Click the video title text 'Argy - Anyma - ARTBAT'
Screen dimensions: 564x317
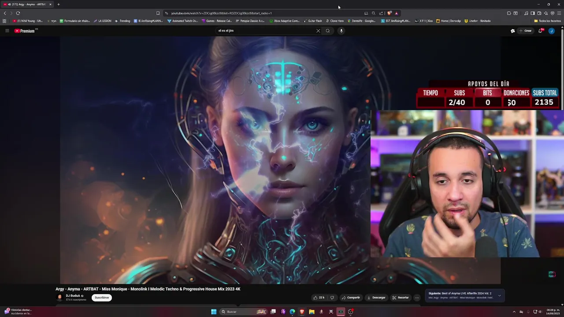click(x=77, y=289)
